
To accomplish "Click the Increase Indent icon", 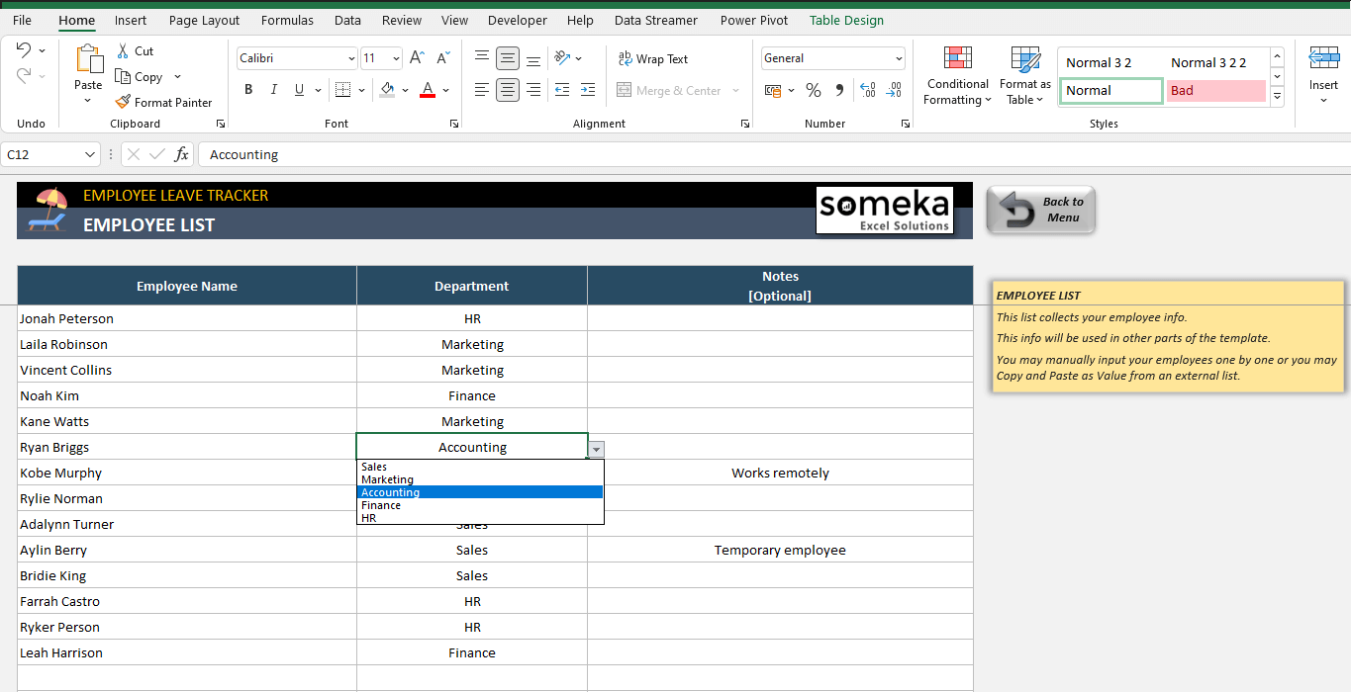I will coord(588,90).
